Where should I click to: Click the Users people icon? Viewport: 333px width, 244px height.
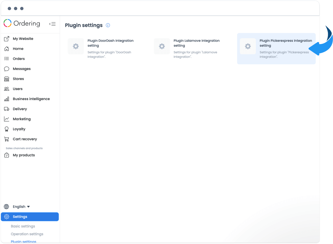pyautogui.click(x=7, y=89)
